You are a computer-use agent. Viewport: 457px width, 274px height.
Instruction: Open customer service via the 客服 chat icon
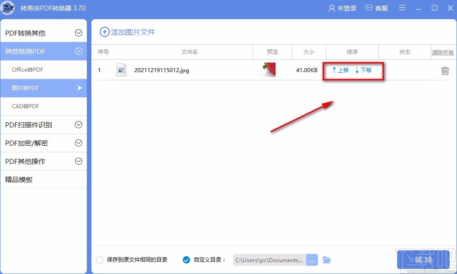click(368, 8)
